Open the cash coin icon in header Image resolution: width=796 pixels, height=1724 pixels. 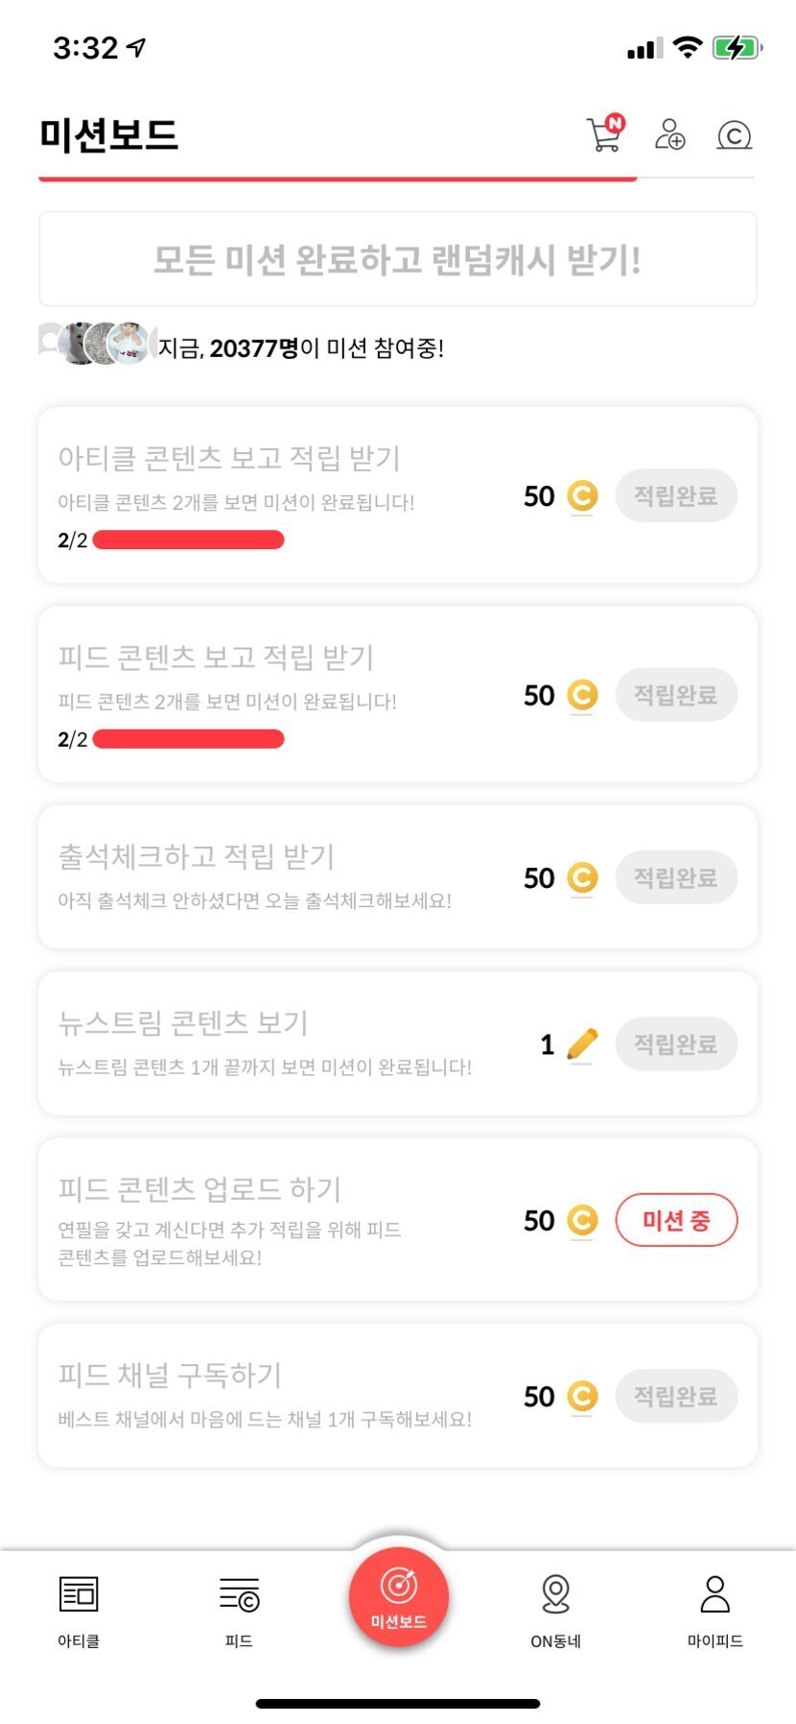click(x=734, y=135)
